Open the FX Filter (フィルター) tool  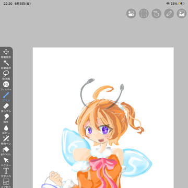[6, 86]
